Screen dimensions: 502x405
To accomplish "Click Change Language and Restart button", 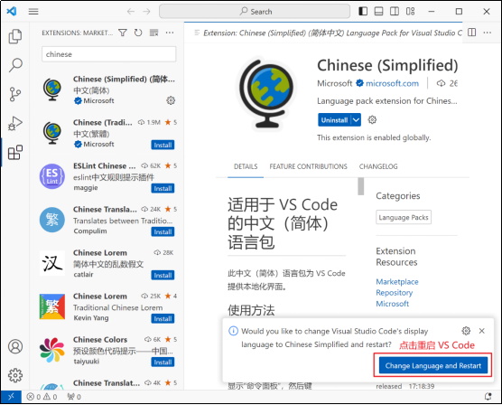I will click(433, 365).
